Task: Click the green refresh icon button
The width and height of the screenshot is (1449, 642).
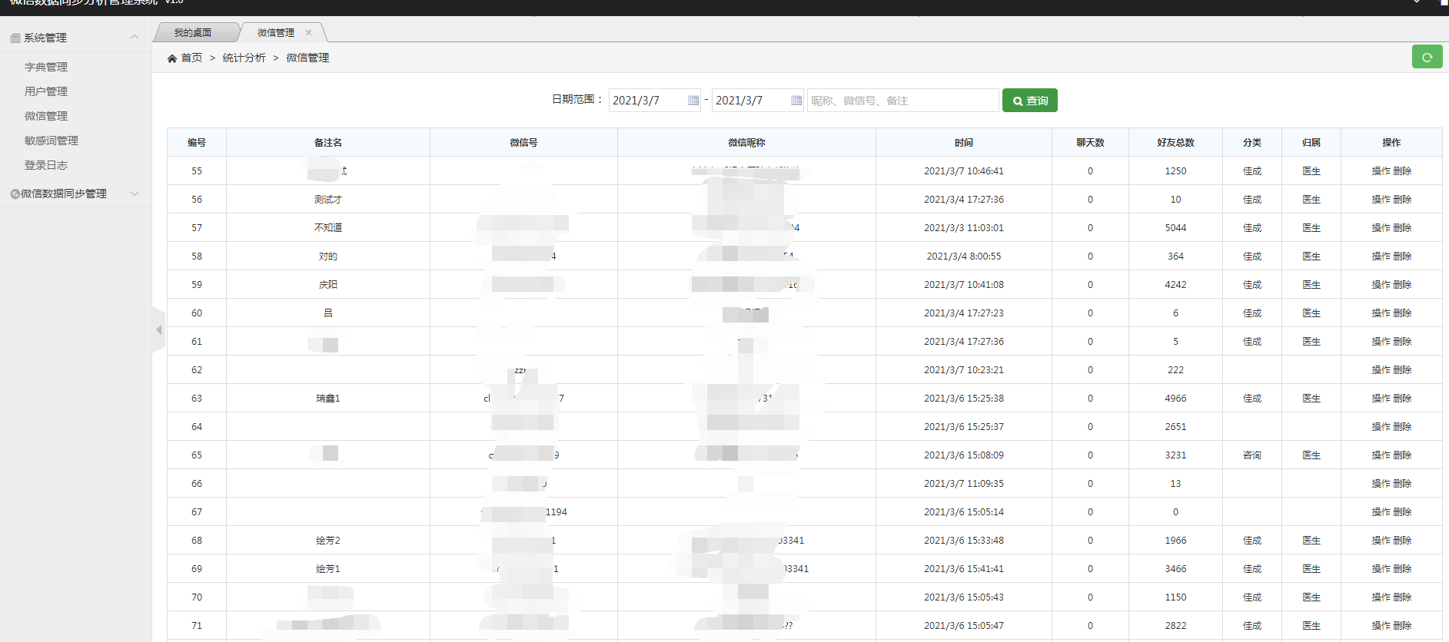Action: [1427, 57]
